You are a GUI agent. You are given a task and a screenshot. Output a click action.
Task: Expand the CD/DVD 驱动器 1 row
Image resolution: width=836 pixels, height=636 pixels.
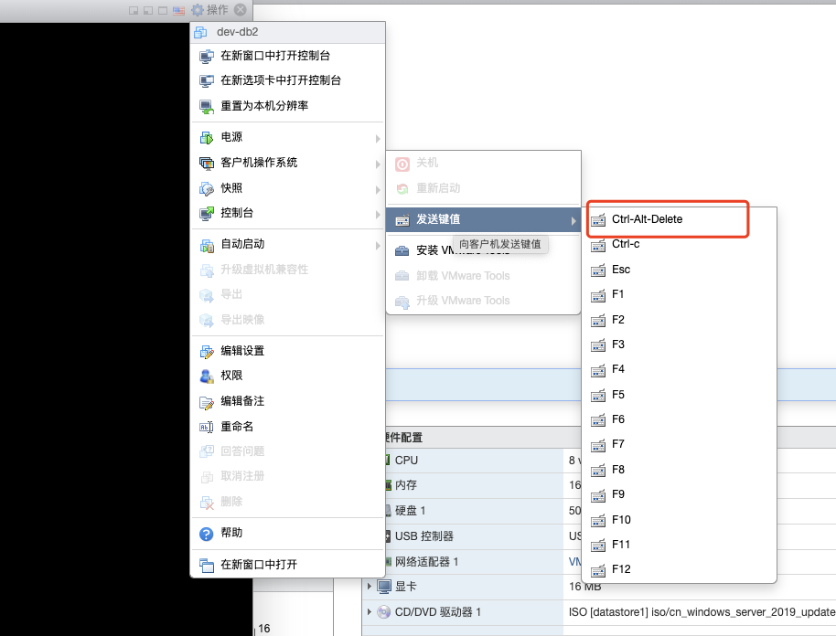370,611
